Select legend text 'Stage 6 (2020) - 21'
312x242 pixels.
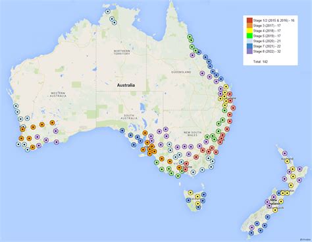click(267, 41)
